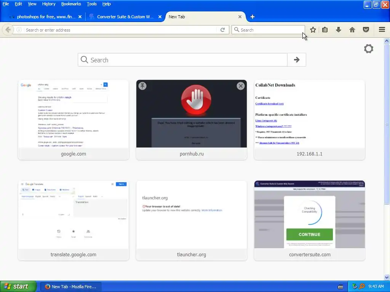Open the Pocket save icon
Screen dimensions: 390x292
pyautogui.click(x=366, y=30)
